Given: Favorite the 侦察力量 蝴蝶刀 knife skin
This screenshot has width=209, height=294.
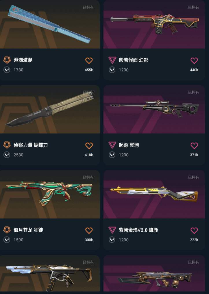Looking at the screenshot, I should tap(89, 146).
